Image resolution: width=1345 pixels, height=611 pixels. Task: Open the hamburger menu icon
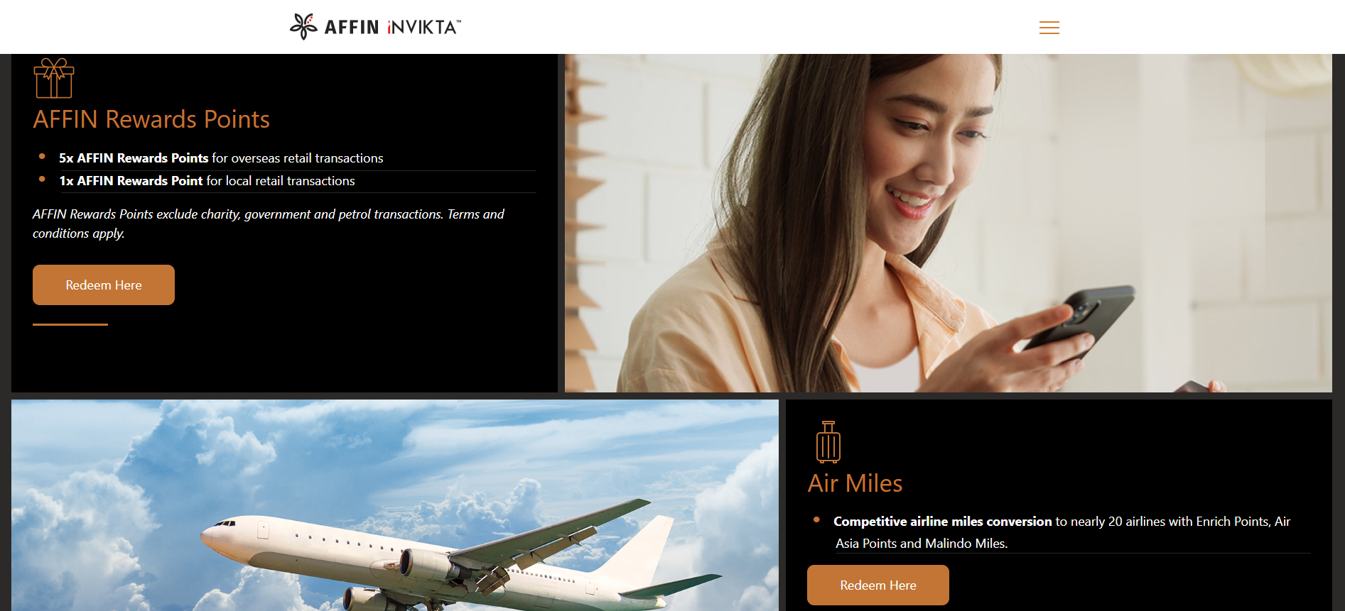coord(1049,28)
